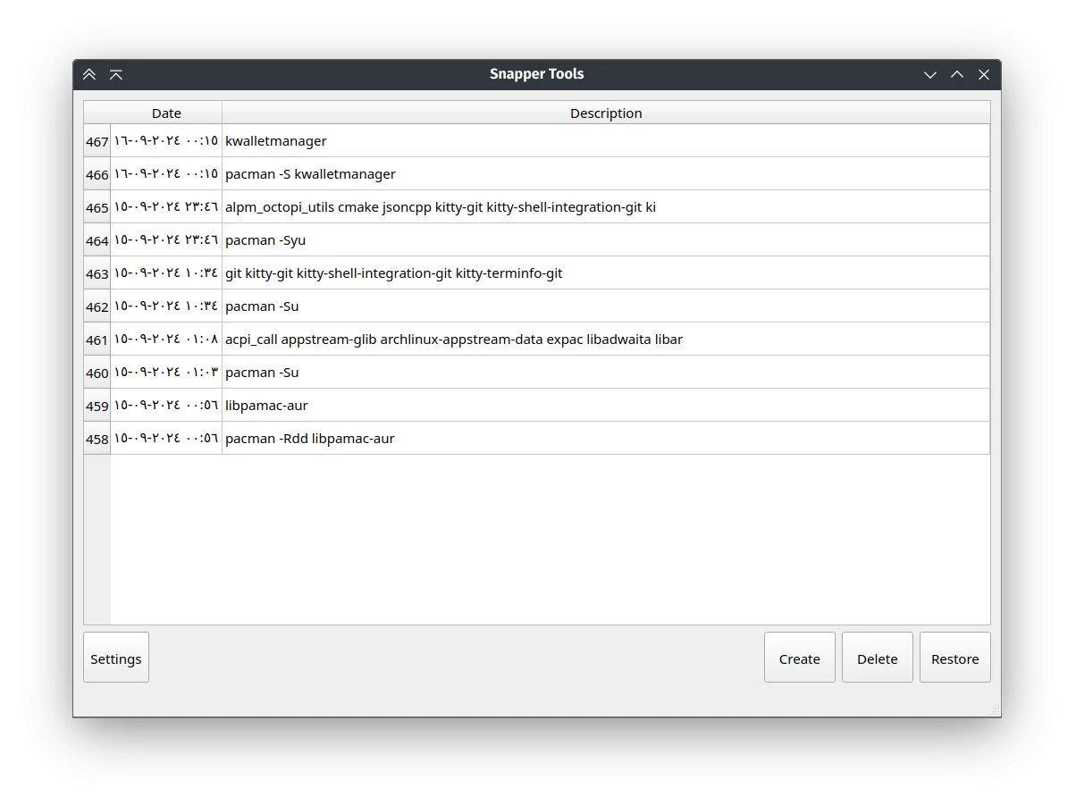The height and width of the screenshot is (805, 1076).
Task: Select row header 464
Action: pos(97,240)
